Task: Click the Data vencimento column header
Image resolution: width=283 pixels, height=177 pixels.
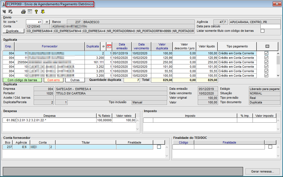Action: point(141,46)
